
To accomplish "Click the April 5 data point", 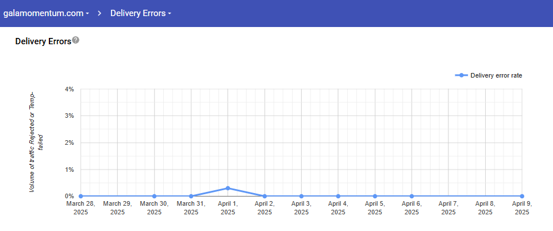I will click(x=375, y=196).
